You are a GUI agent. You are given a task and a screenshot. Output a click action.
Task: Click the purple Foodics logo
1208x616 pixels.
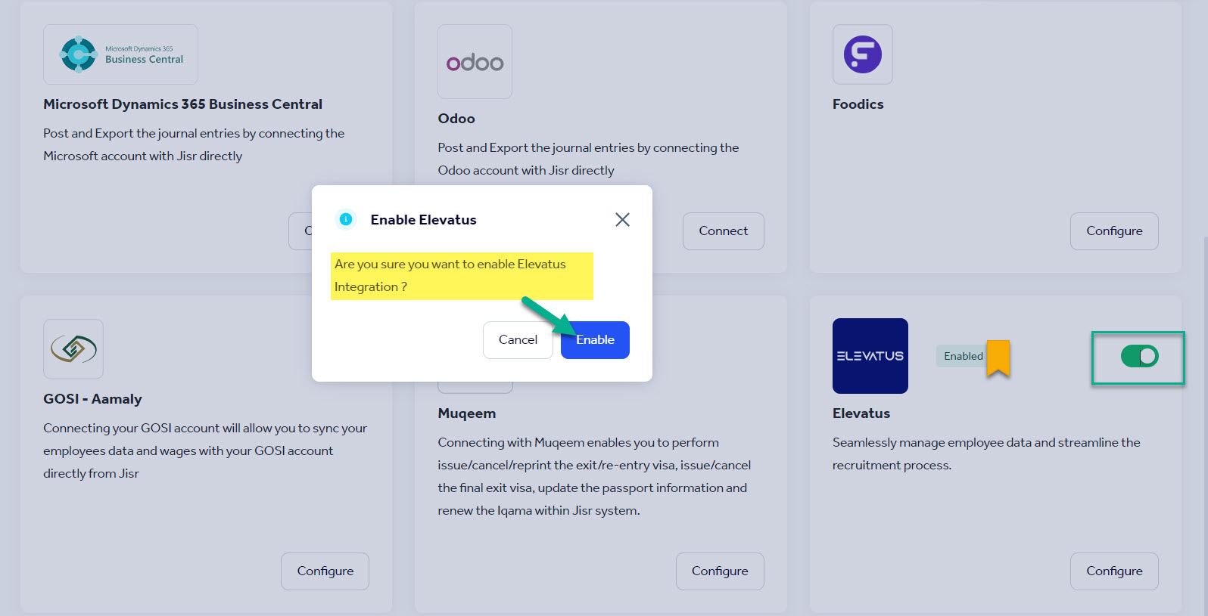862,54
